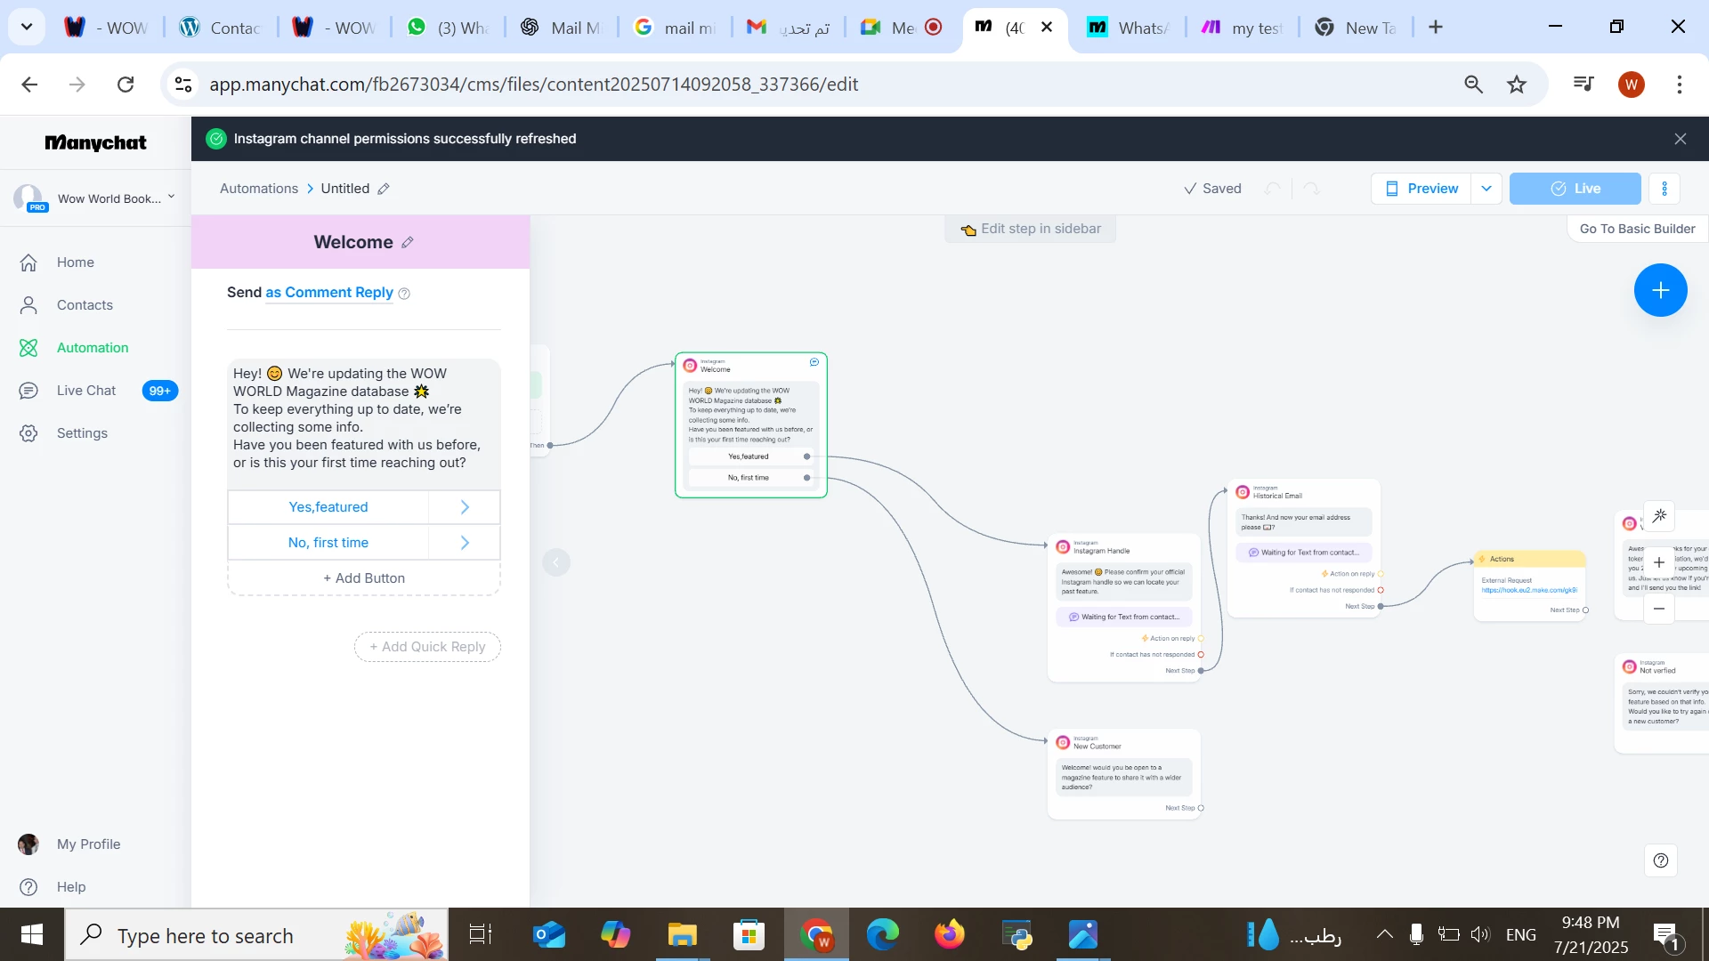Zoom out the flow canvas
1709x961 pixels.
[1659, 609]
